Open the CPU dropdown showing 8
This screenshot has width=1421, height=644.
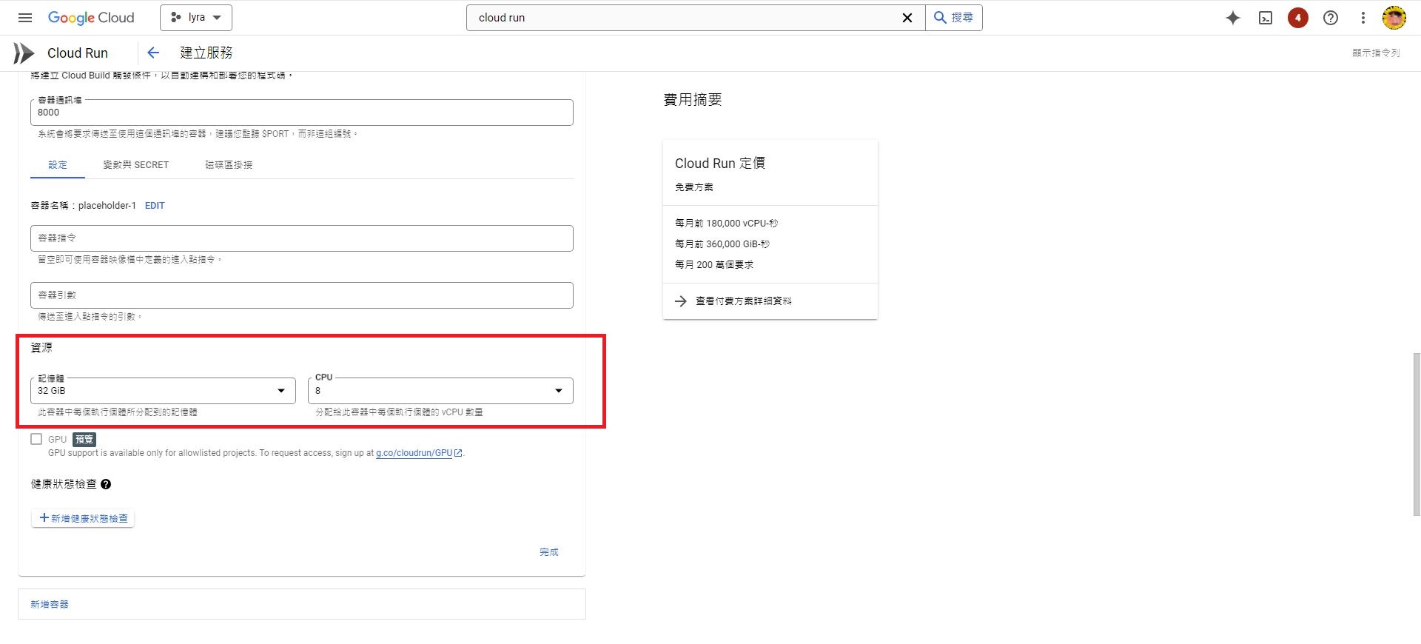point(440,391)
